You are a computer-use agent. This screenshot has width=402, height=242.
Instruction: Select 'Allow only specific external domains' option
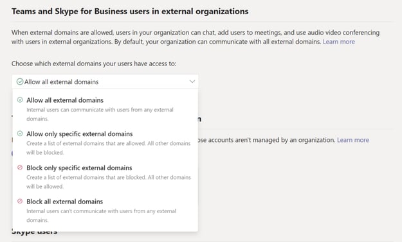pos(105,143)
